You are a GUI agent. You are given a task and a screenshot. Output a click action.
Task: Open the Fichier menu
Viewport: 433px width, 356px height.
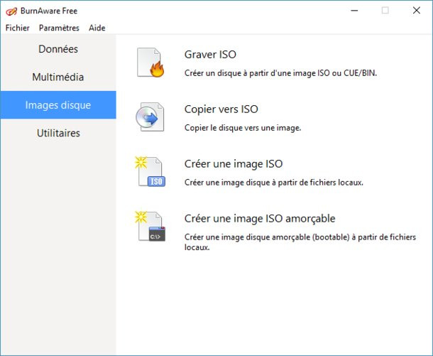(18, 28)
